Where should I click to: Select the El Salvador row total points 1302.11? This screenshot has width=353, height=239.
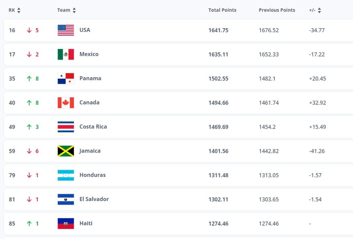coord(218,199)
